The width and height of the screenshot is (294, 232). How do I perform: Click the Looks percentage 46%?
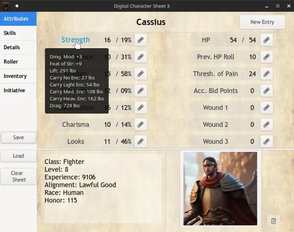[126, 141]
